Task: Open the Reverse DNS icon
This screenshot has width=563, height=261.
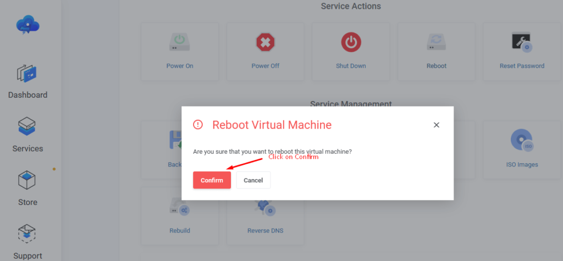Action: [265, 207]
